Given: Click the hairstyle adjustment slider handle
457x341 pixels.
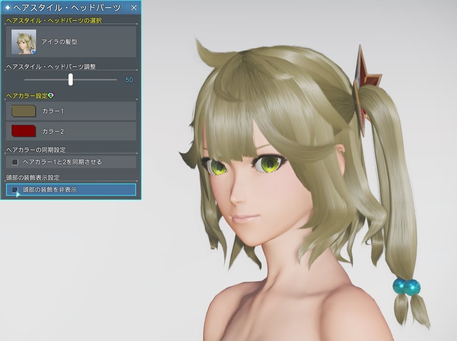Looking at the screenshot, I should click(x=70, y=79).
